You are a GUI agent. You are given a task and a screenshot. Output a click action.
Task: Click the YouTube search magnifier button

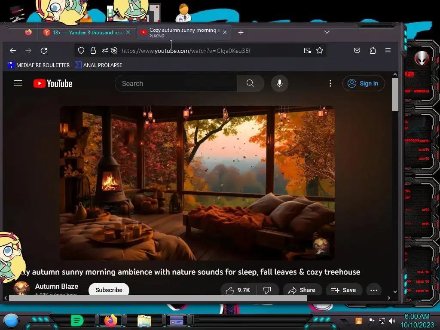tap(251, 83)
